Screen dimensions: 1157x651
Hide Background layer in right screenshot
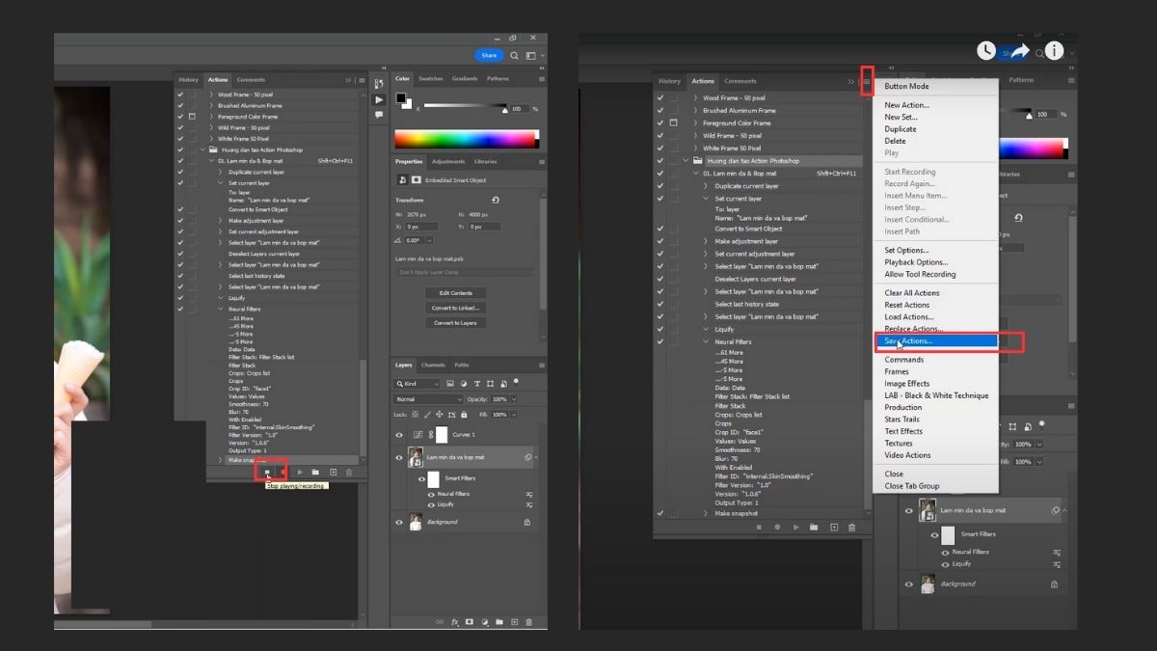[908, 583]
